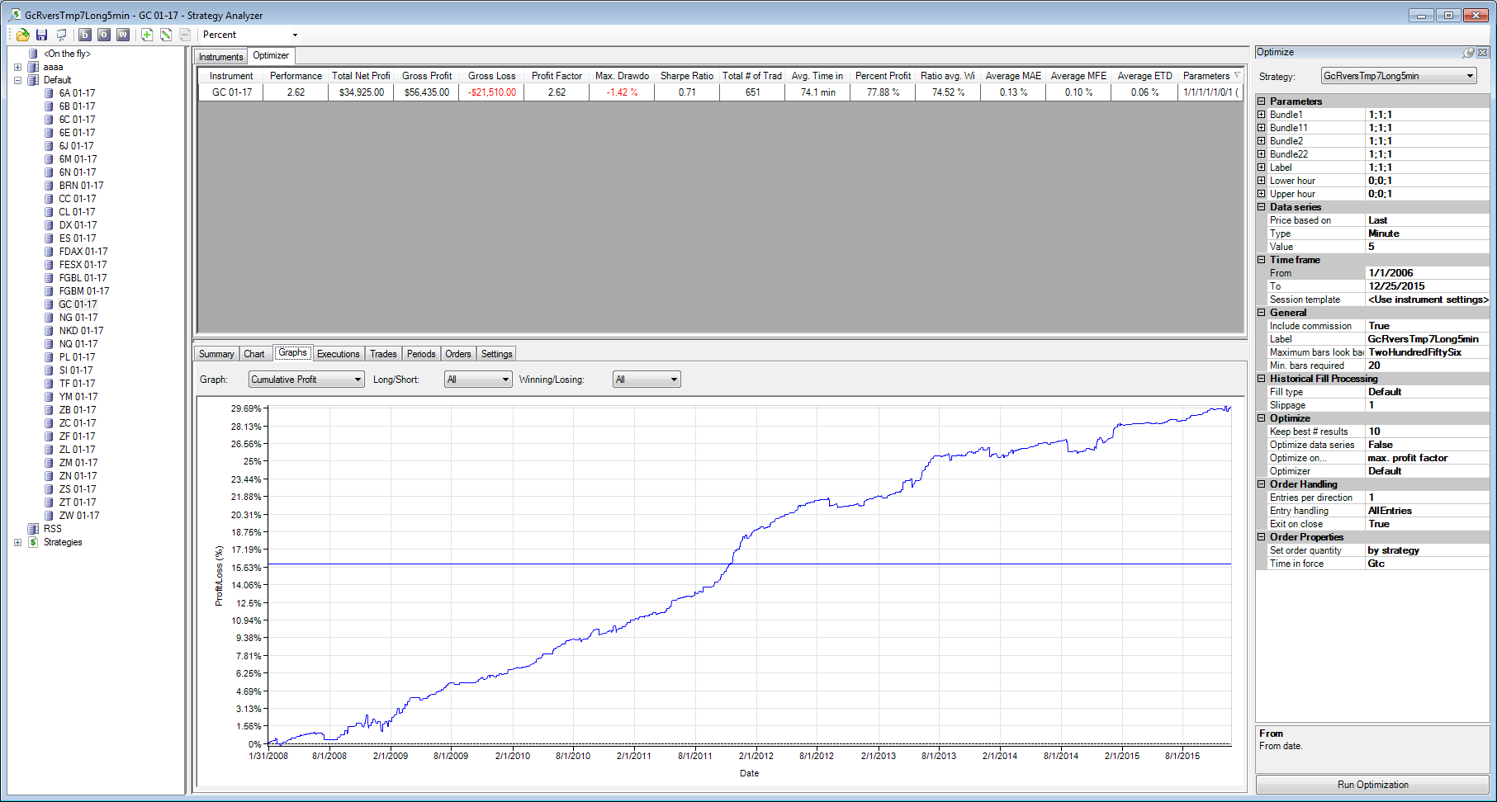
Task: Sort by Total Net Profit column header
Action: click(362, 76)
